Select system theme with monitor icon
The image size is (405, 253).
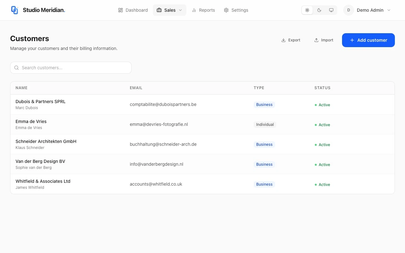tap(331, 10)
